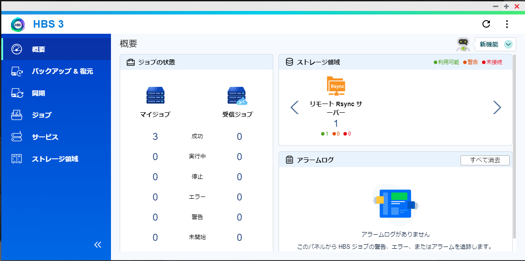Image resolution: width=525 pixels, height=261 pixels.
Task: Click the 未開始 row label
Action: click(197, 237)
